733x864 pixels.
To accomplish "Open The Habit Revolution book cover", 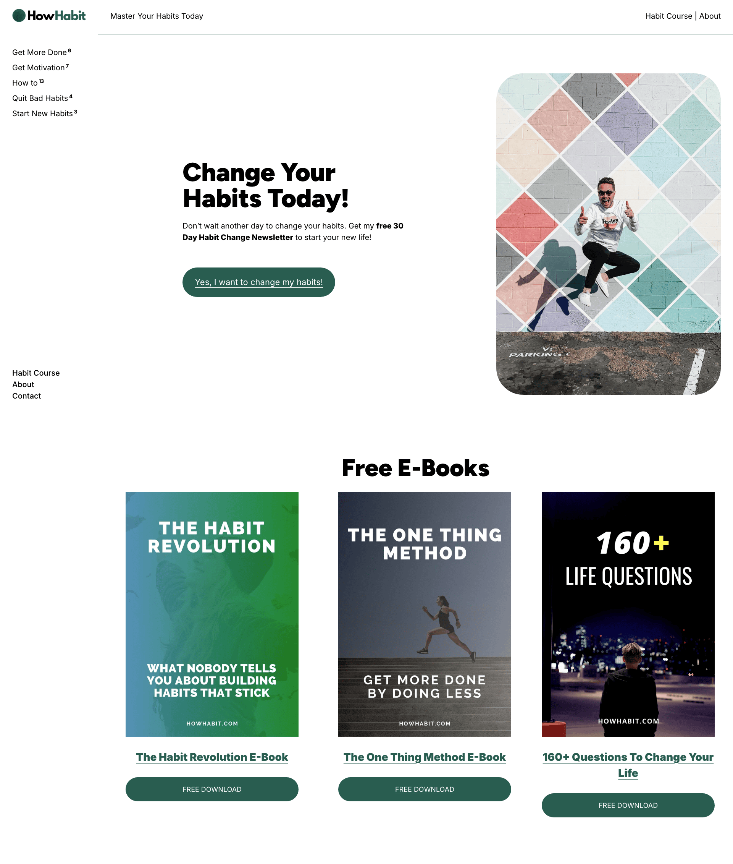I will coord(212,614).
